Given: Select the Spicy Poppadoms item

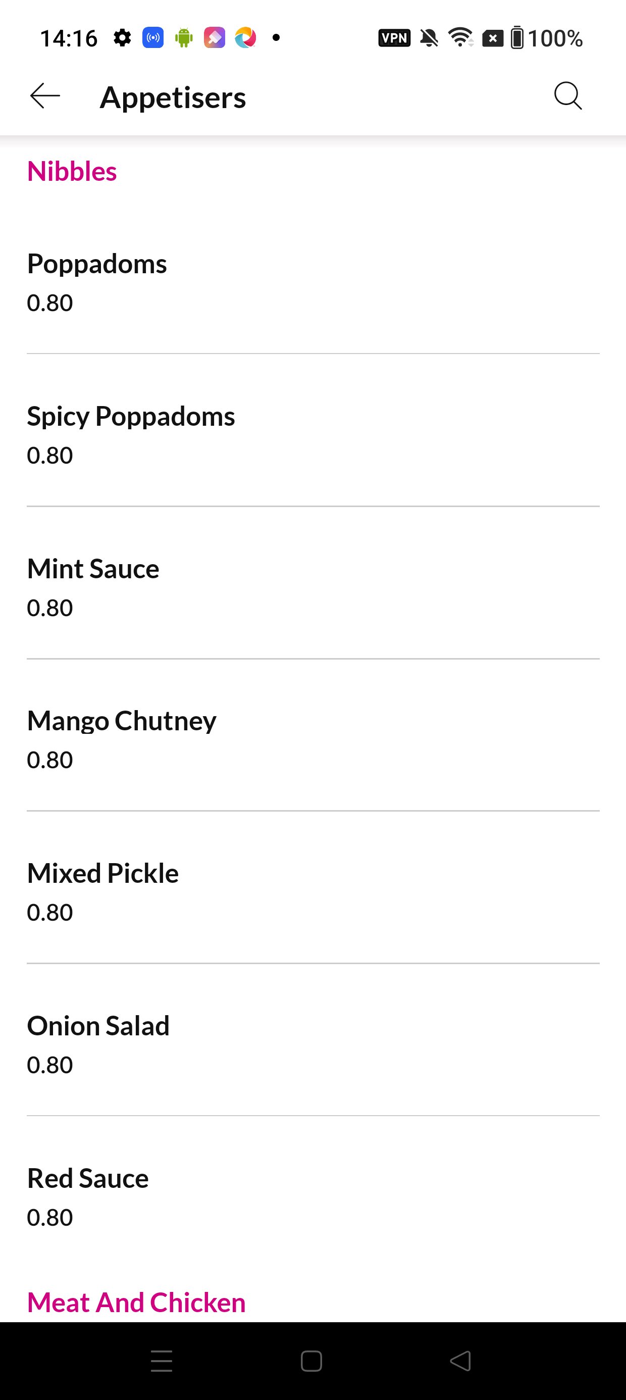Looking at the screenshot, I should coord(313,435).
